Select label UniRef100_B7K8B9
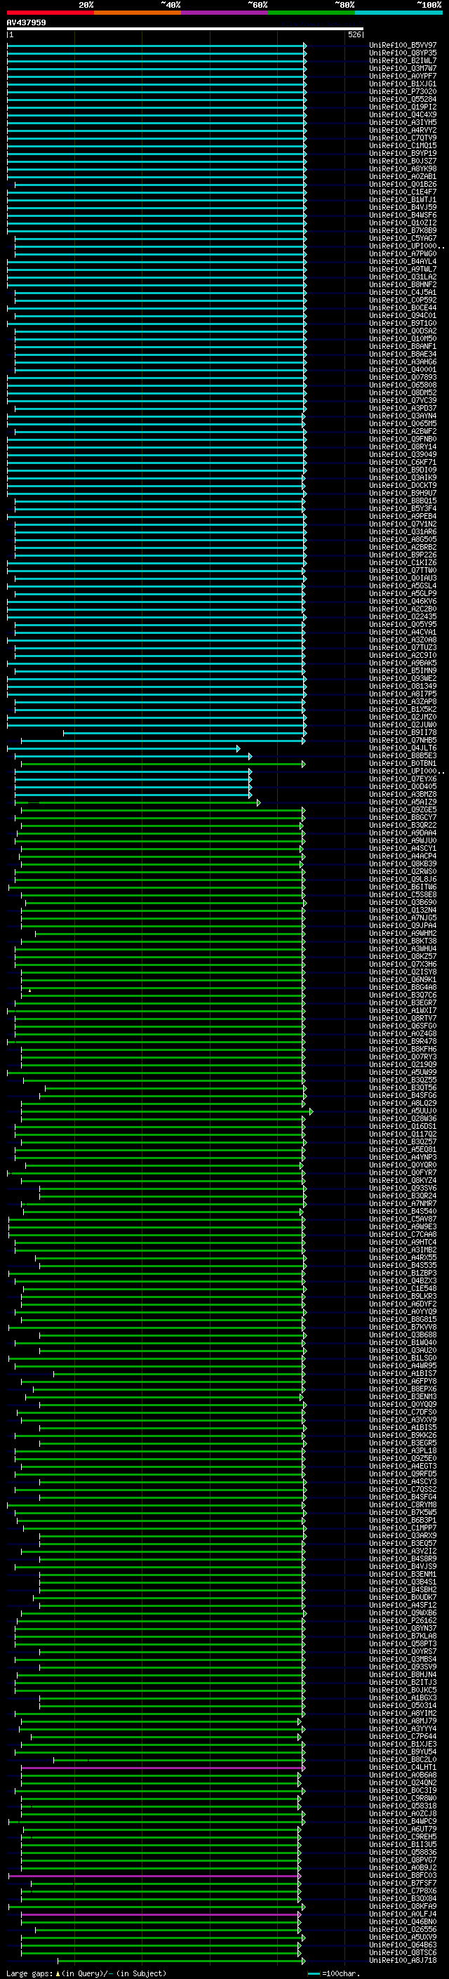Screen dimensions: 449x1979 click(x=403, y=230)
